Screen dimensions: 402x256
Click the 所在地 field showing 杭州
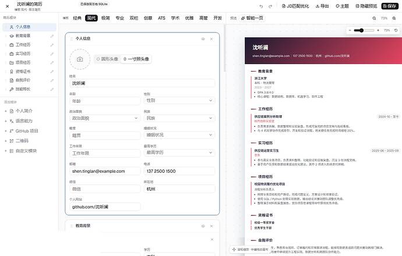pyautogui.click(x=179, y=189)
